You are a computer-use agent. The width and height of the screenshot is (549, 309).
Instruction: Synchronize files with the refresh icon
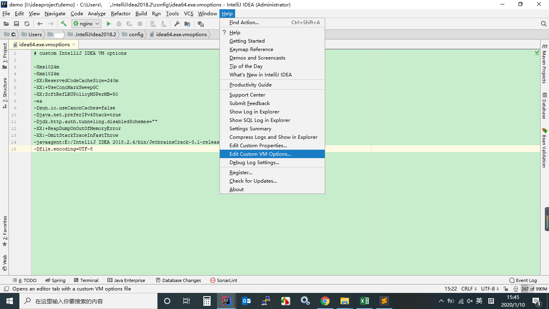[x=27, y=24]
